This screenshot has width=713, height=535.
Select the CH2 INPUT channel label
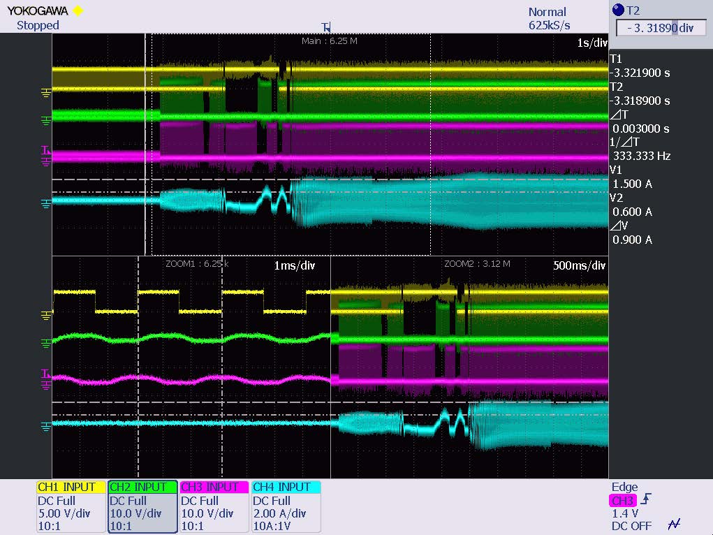point(142,487)
